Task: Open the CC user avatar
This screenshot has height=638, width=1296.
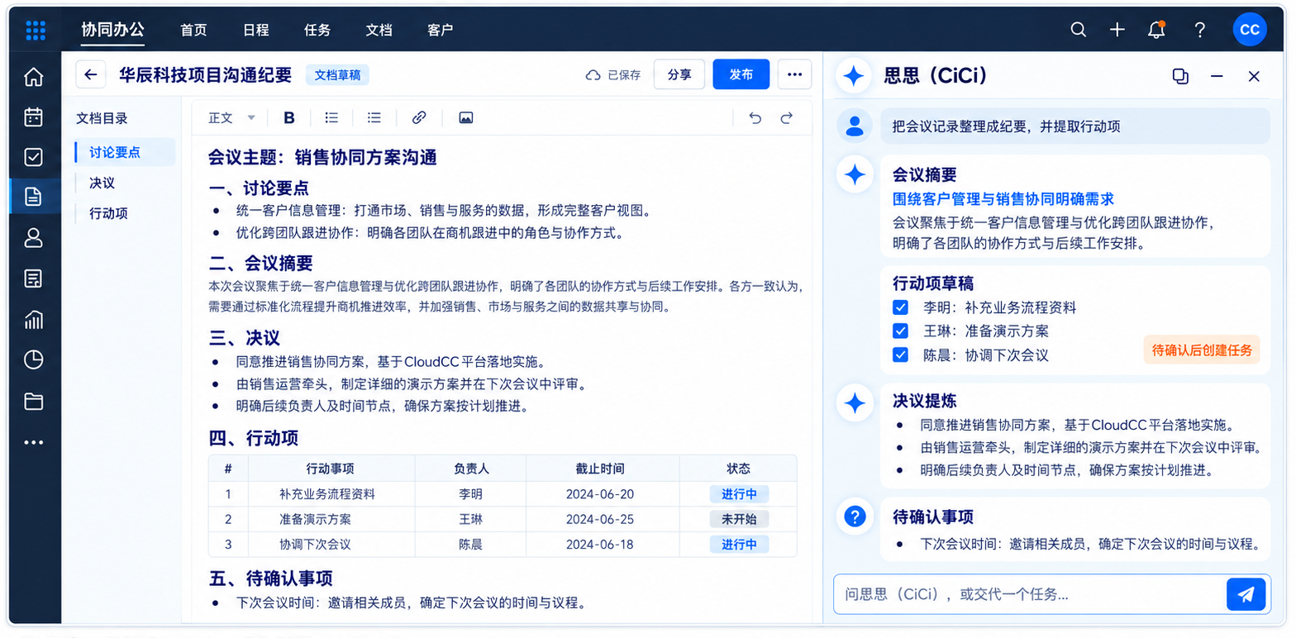Action: coord(1250,30)
